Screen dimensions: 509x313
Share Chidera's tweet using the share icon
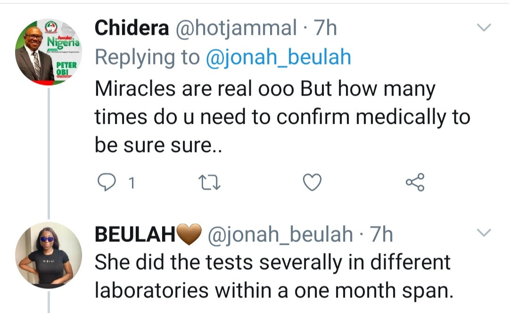point(415,183)
